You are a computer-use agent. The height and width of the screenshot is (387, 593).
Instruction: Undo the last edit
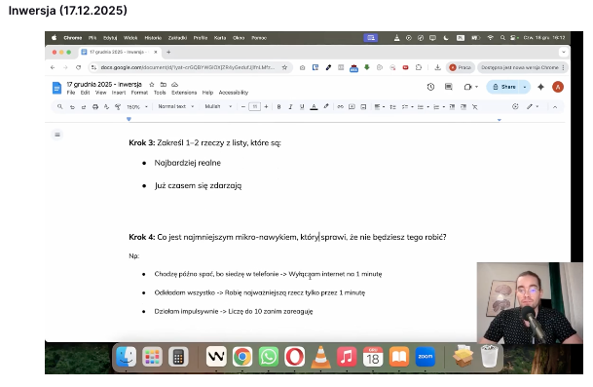pyautogui.click(x=72, y=107)
